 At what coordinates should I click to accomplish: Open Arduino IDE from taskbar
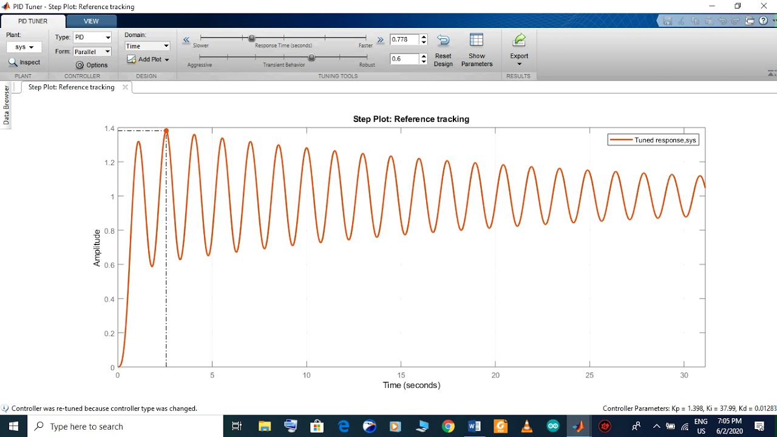pos(552,426)
